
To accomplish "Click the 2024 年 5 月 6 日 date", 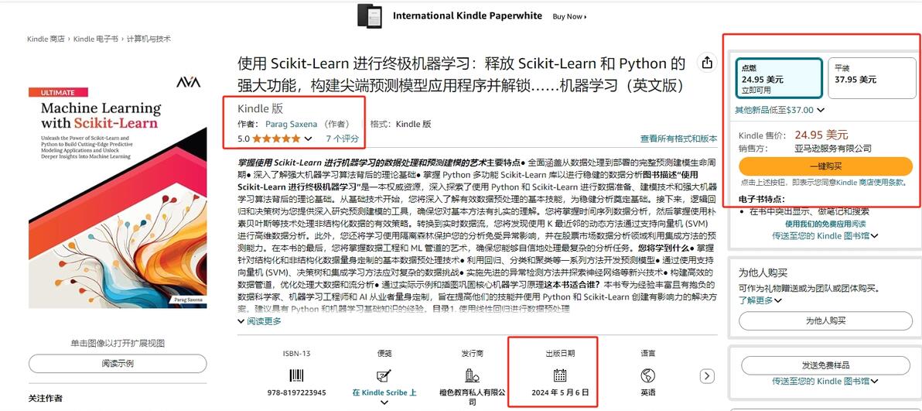I will [560, 392].
